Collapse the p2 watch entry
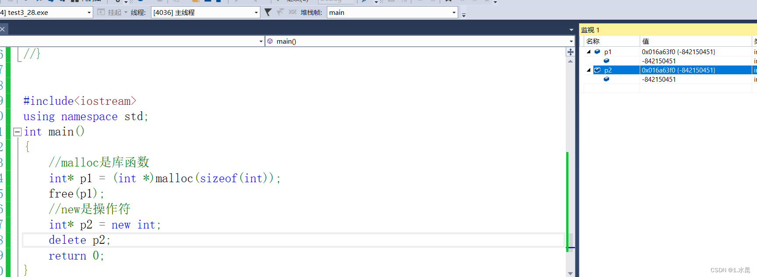Screen dimensions: 757x277 (589, 70)
